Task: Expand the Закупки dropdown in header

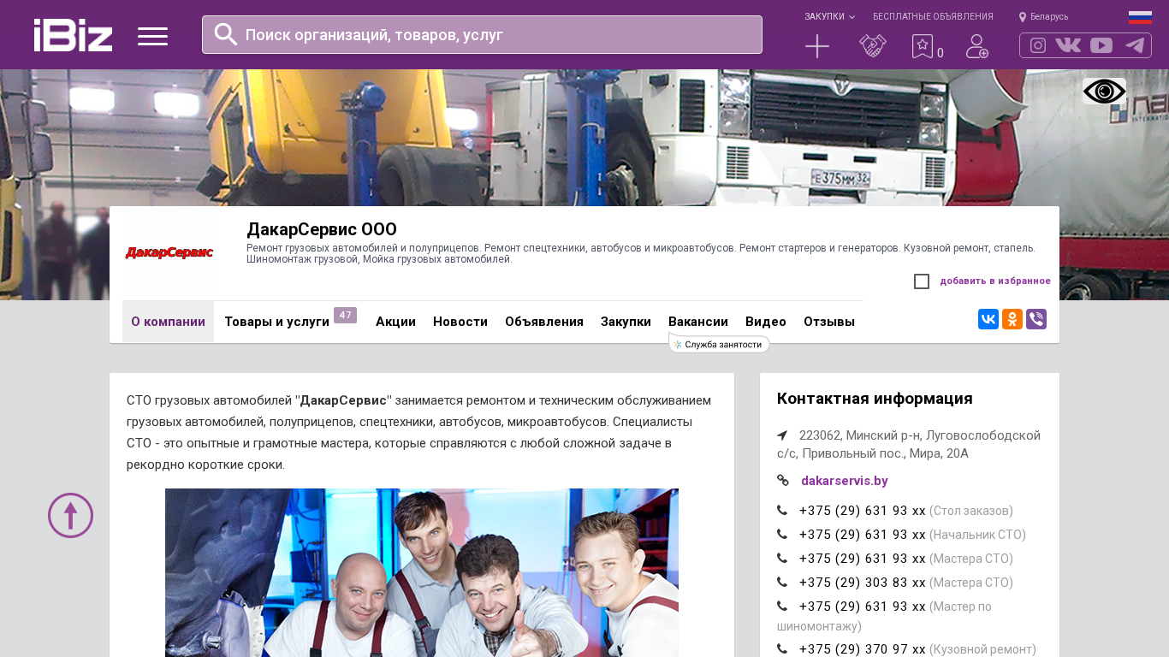Action: click(829, 17)
